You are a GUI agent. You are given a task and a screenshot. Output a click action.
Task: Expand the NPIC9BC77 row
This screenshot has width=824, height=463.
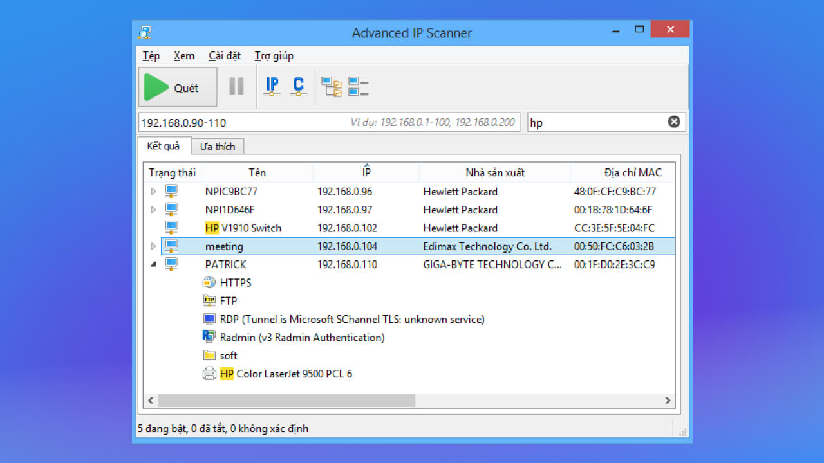[153, 192]
